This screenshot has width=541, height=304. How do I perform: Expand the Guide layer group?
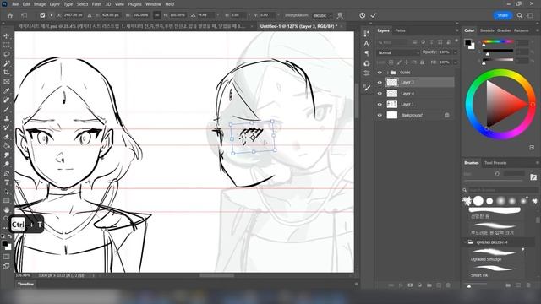click(x=387, y=73)
